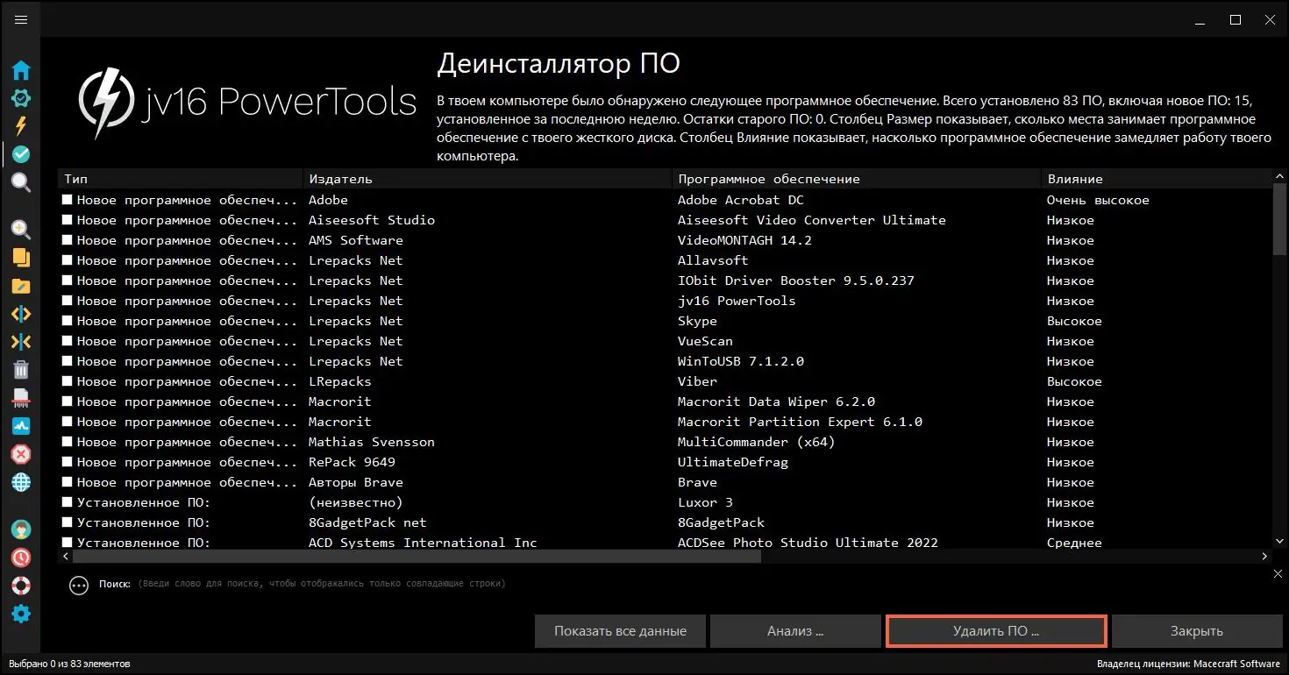Select the jv16 PowerTools list entry
Screen dimensions: 1289x675
(737, 301)
